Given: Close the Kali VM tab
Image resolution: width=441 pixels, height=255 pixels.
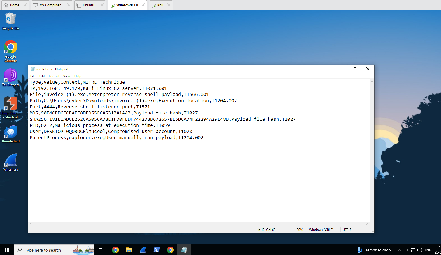Looking at the screenshot, I should point(169,5).
